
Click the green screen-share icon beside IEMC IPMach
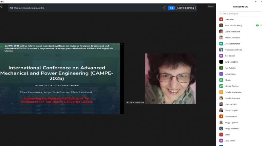pyautogui.click(x=257, y=25)
